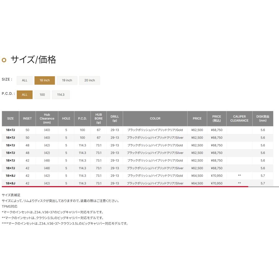Click the INSET column header
The height and width of the screenshot is (279, 279).
(27, 118)
